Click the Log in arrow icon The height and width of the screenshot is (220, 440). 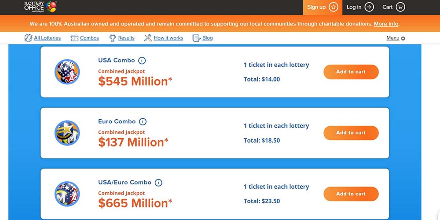pos(369,7)
